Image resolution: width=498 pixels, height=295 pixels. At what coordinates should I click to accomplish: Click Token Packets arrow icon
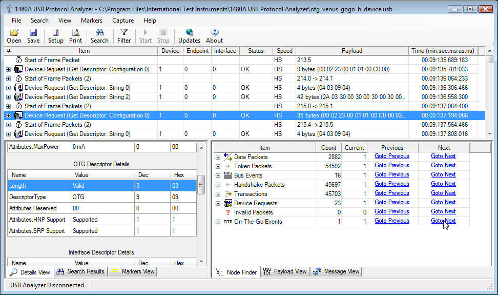point(227,166)
